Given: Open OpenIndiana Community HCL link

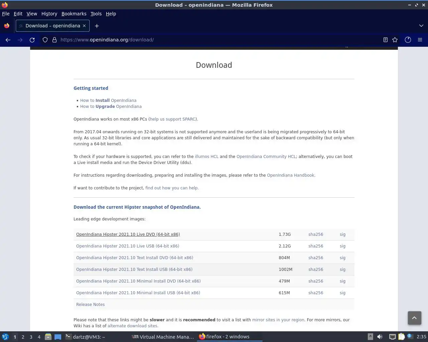Looking at the screenshot, I should tap(266, 156).
